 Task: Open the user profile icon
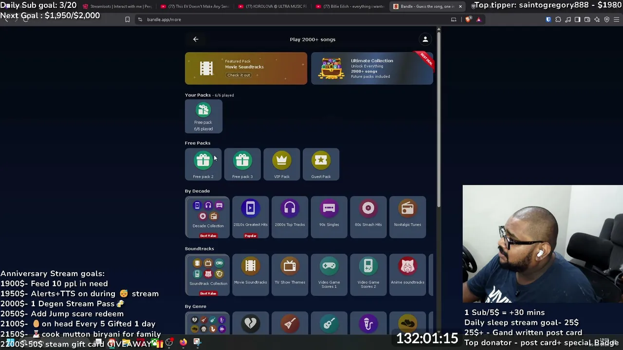(425, 39)
